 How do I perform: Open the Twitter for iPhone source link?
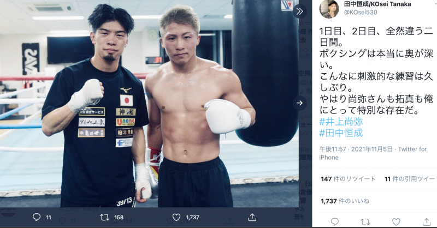tap(373, 153)
